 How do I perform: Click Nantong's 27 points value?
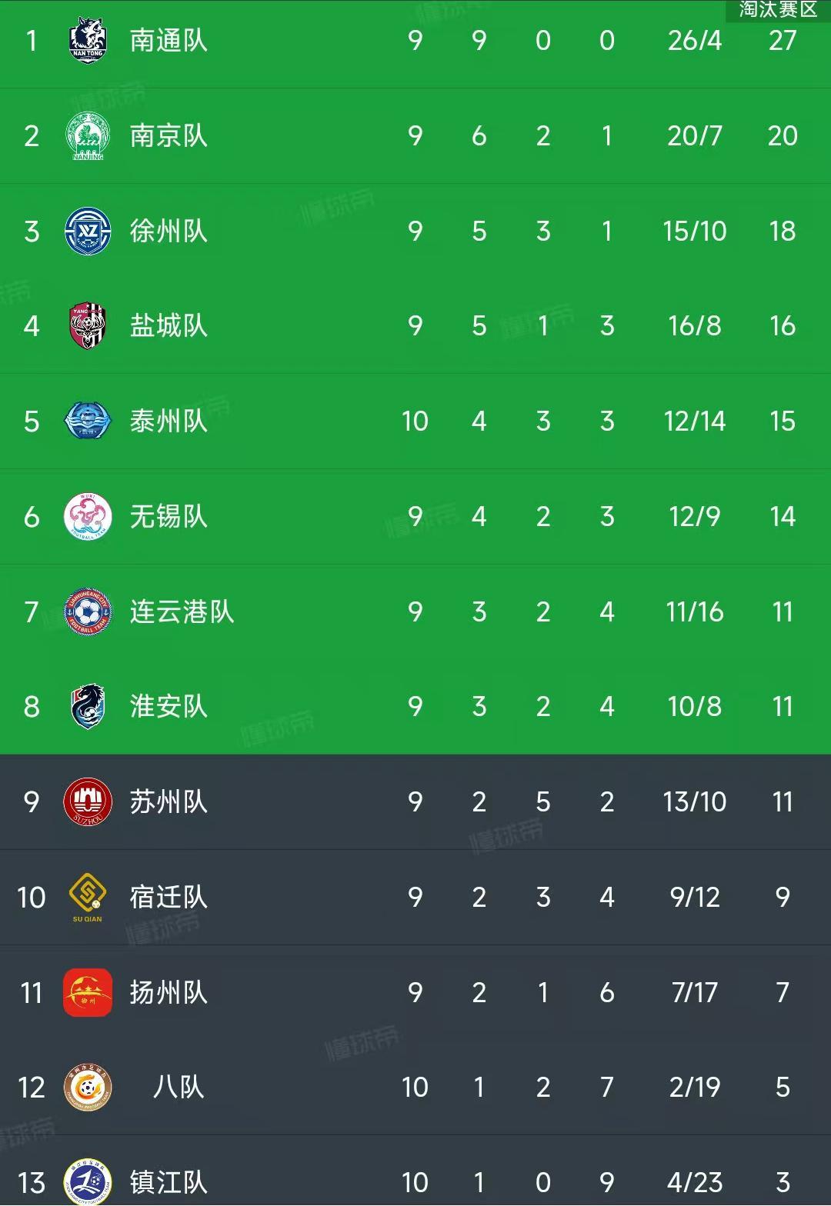[x=783, y=40]
